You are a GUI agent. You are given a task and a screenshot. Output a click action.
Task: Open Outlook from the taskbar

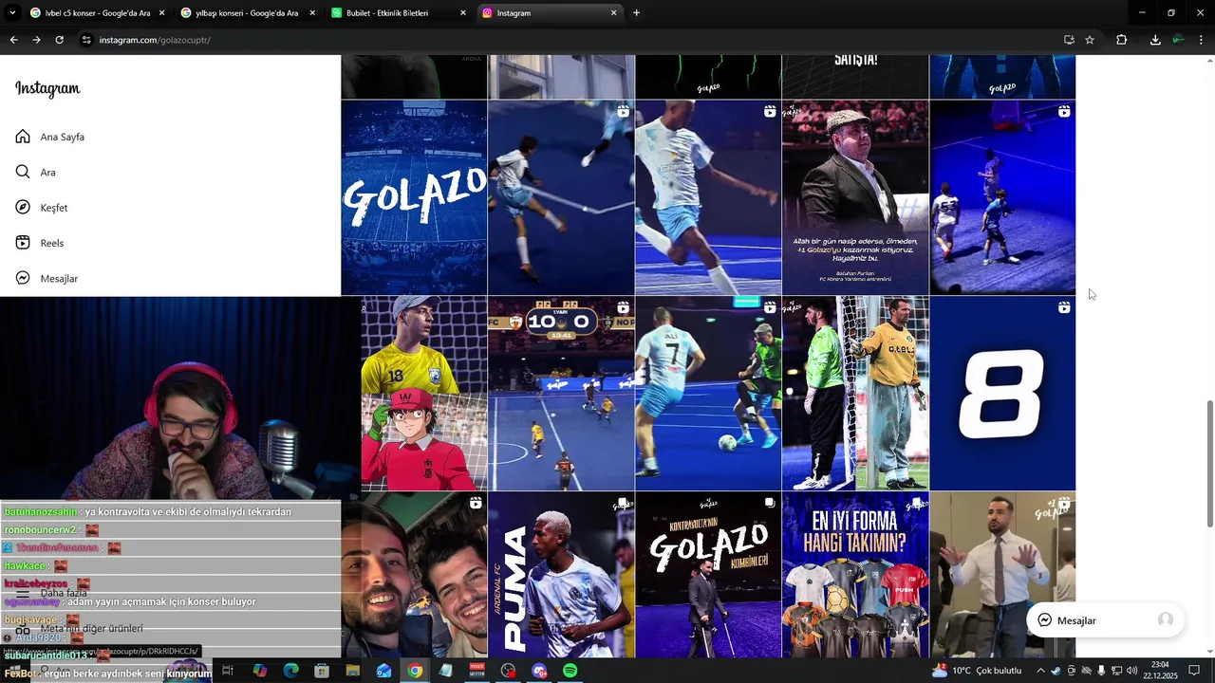pos(383,671)
